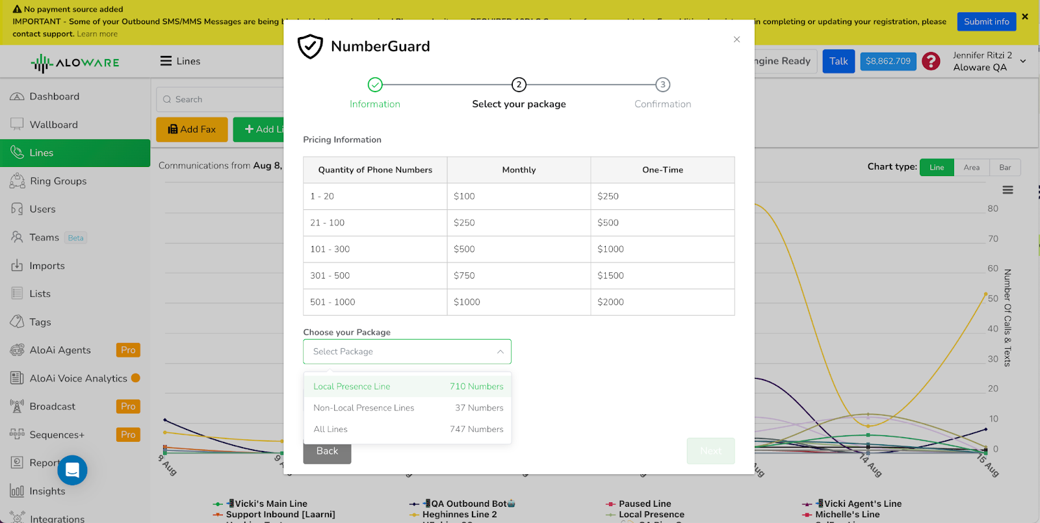Toggle the hamburger Lines menu icon
1040x523 pixels.
tap(166, 61)
